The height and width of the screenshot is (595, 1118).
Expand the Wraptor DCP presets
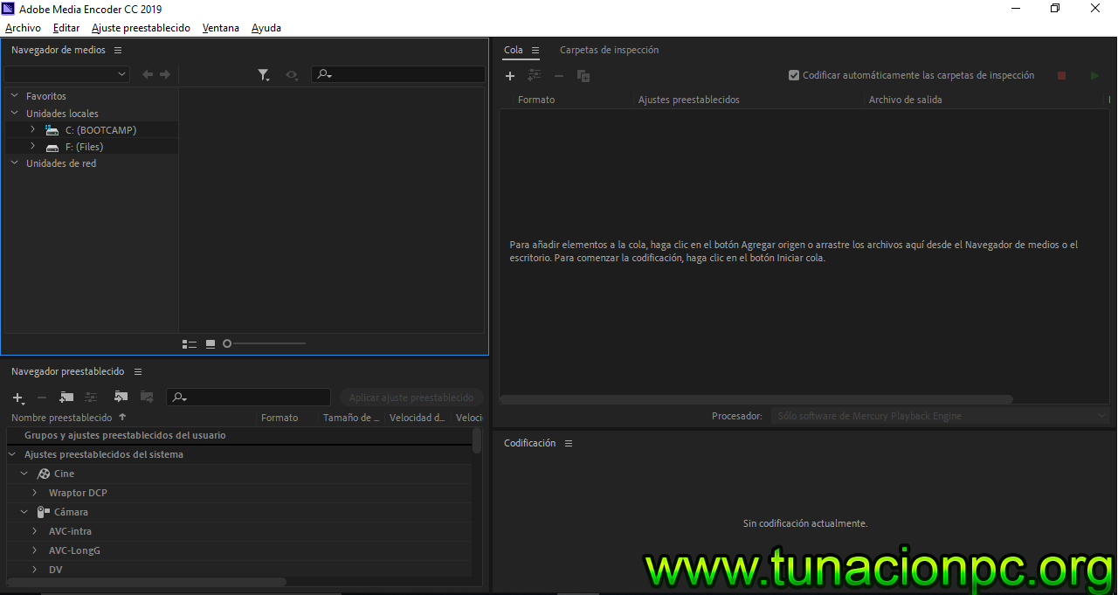click(x=35, y=493)
